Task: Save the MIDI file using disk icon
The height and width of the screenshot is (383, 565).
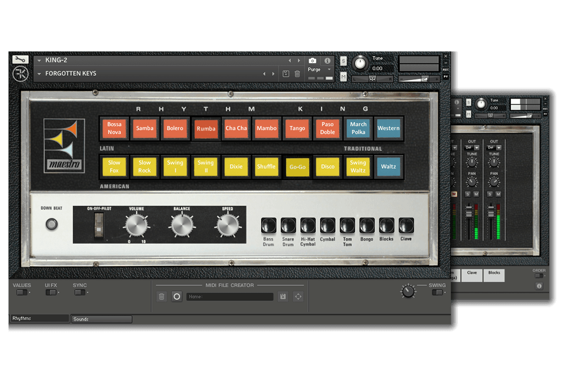Action: (x=282, y=297)
